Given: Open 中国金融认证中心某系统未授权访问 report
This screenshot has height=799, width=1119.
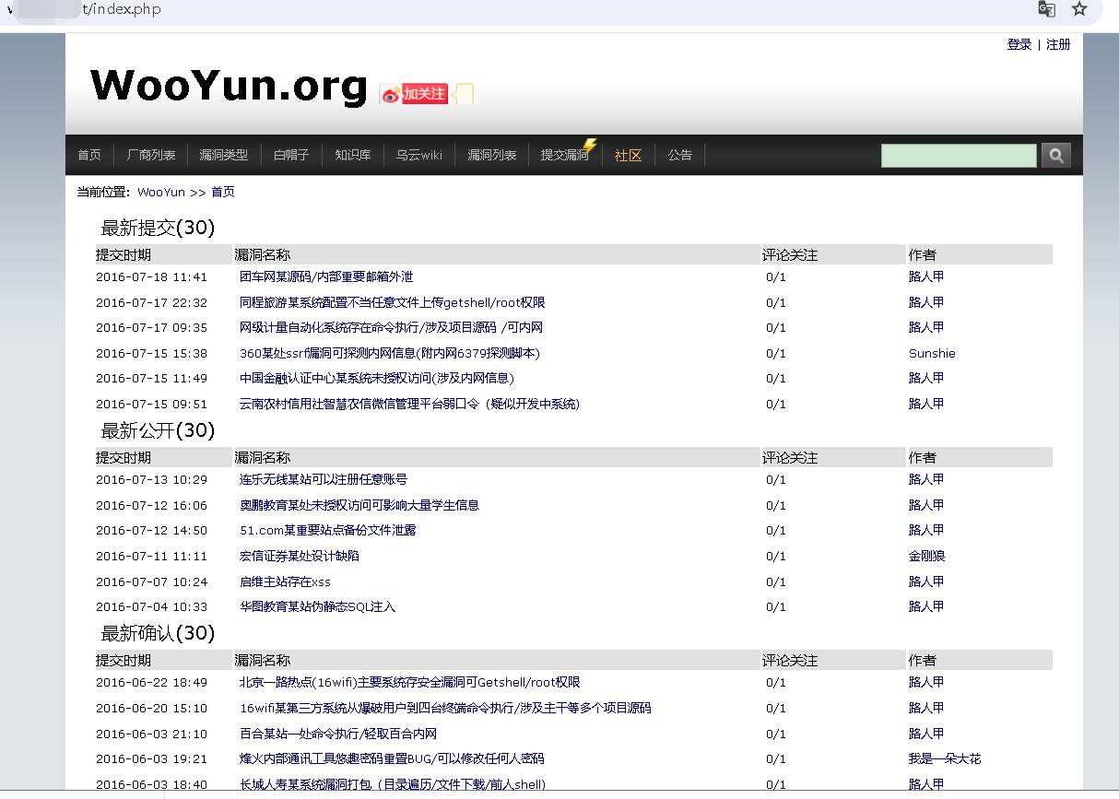Looking at the screenshot, I should point(377,379).
